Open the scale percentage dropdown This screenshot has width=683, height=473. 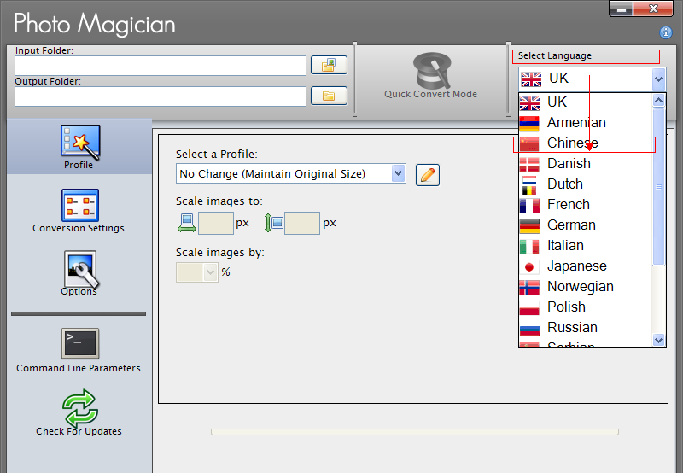click(211, 272)
